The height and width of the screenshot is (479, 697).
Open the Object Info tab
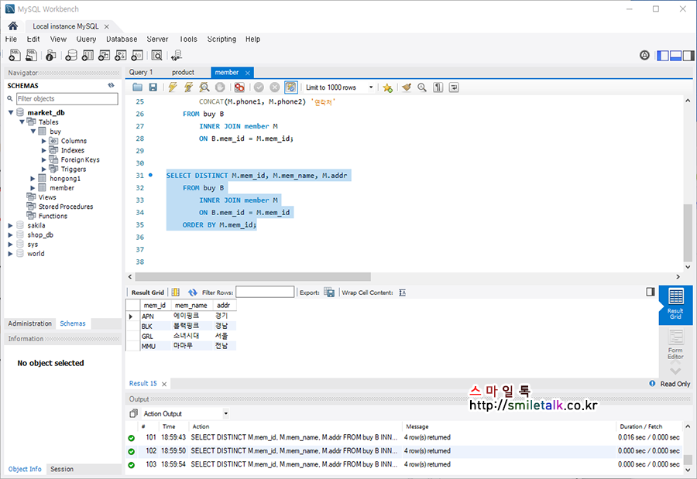click(25, 469)
